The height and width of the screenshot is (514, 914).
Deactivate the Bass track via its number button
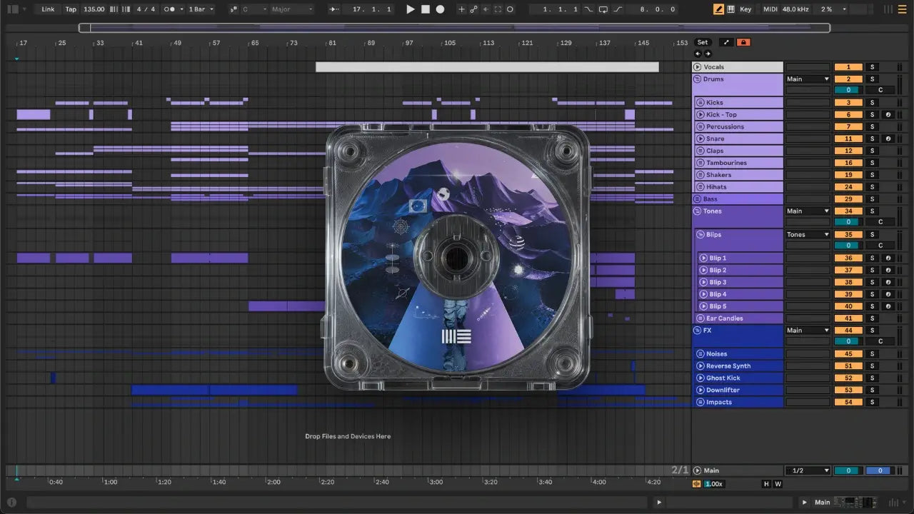coord(848,199)
